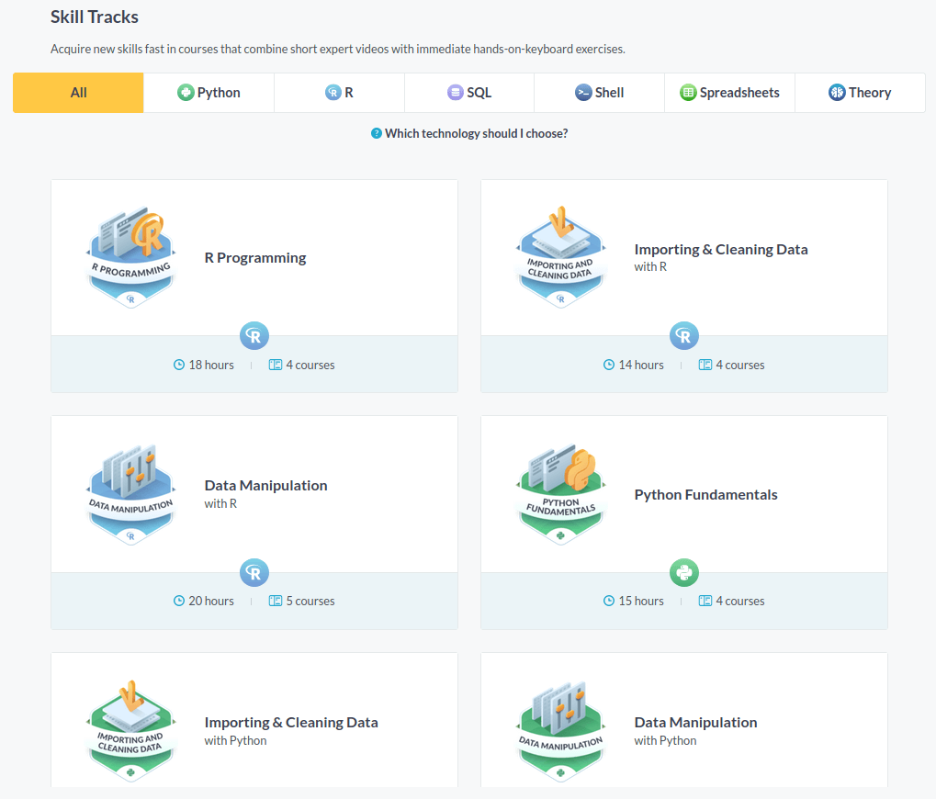Click courses icon next to 14 hours card
Image resolution: width=936 pixels, height=799 pixels.
click(x=705, y=365)
